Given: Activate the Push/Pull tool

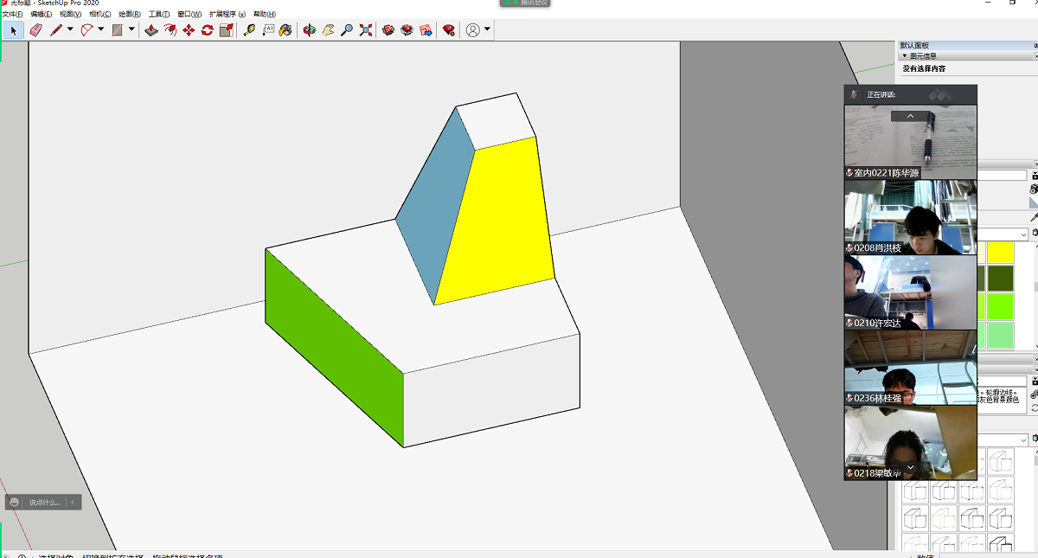Looking at the screenshot, I should pyautogui.click(x=151, y=30).
